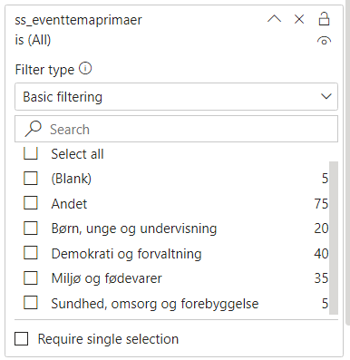Tick Børn, unge og undervisning checkbox

pyautogui.click(x=31, y=228)
